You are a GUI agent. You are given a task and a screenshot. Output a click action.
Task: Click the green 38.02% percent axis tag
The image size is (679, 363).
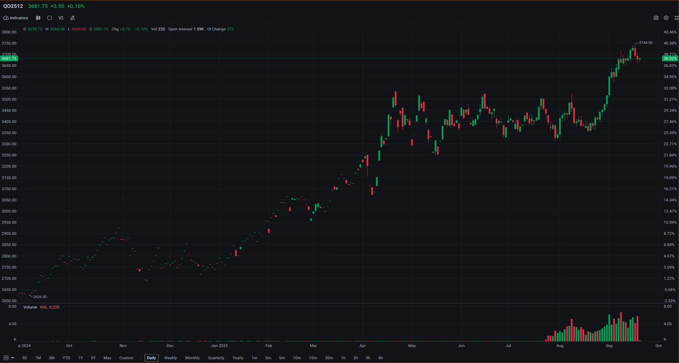click(670, 59)
